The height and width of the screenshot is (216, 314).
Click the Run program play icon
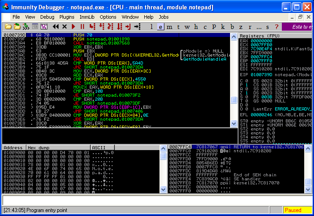click(74, 26)
